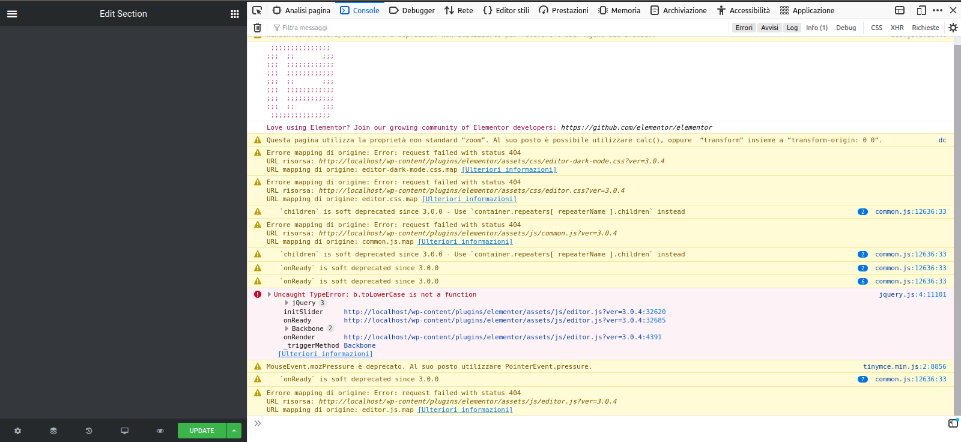Open Elementor page settings gear

tap(18, 431)
